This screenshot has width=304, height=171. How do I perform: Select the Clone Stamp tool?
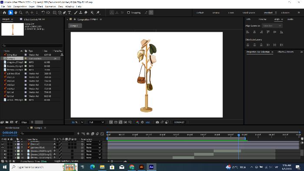[x=81, y=13]
